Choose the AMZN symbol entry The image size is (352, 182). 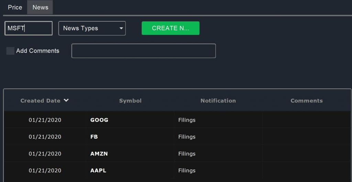pyautogui.click(x=99, y=154)
